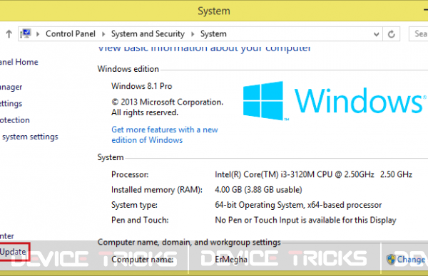Image resolution: width=428 pixels, height=276 pixels.
Task: Select the No Pen or Touch Input text
Action: coord(305,221)
